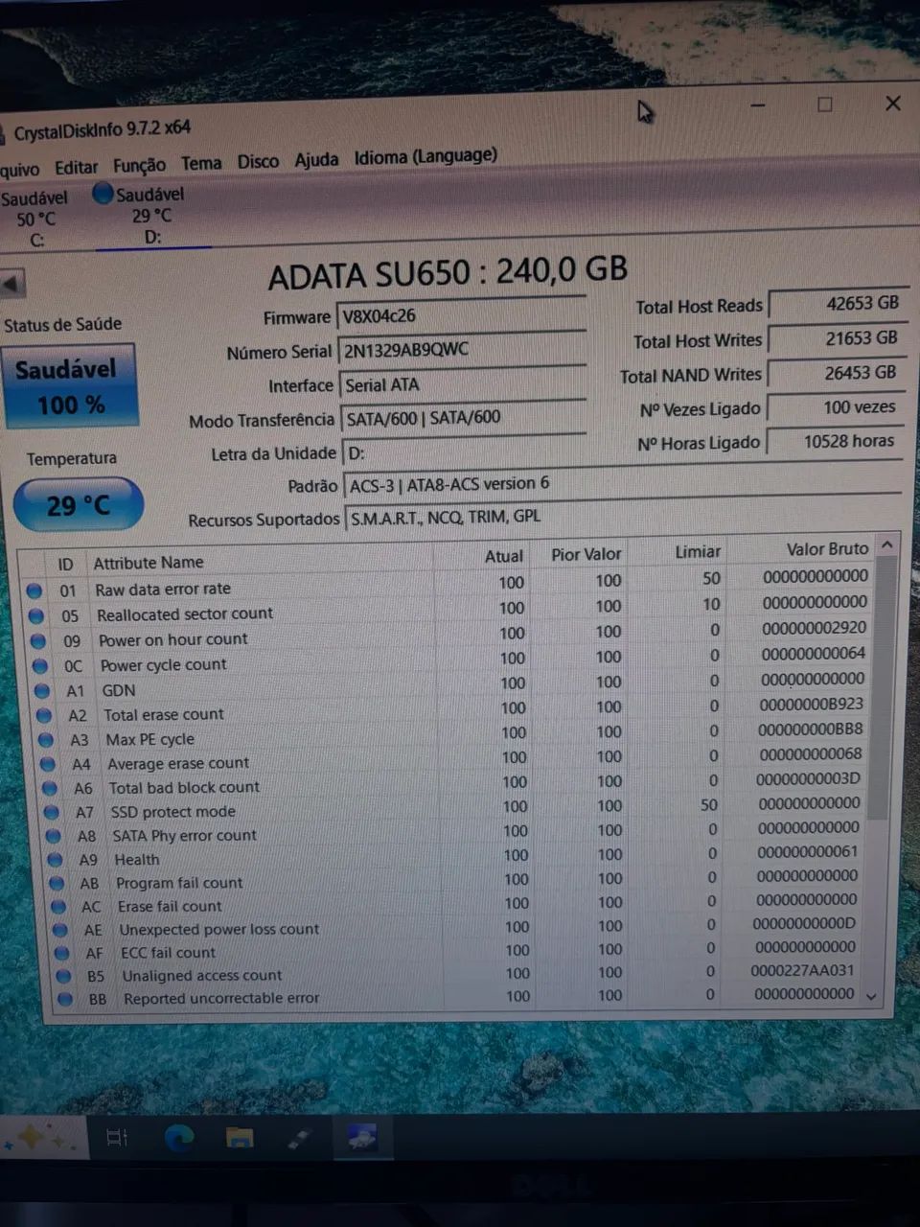The width and height of the screenshot is (920, 1227).
Task: Click status icon of Raw data error rate
Action: point(34,590)
